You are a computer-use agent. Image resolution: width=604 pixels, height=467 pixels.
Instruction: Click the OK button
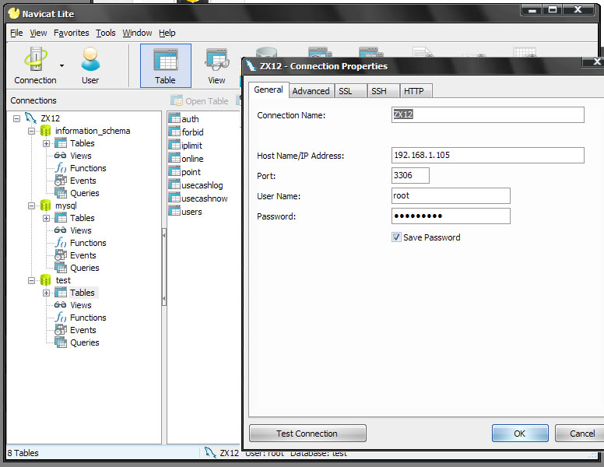pos(520,434)
